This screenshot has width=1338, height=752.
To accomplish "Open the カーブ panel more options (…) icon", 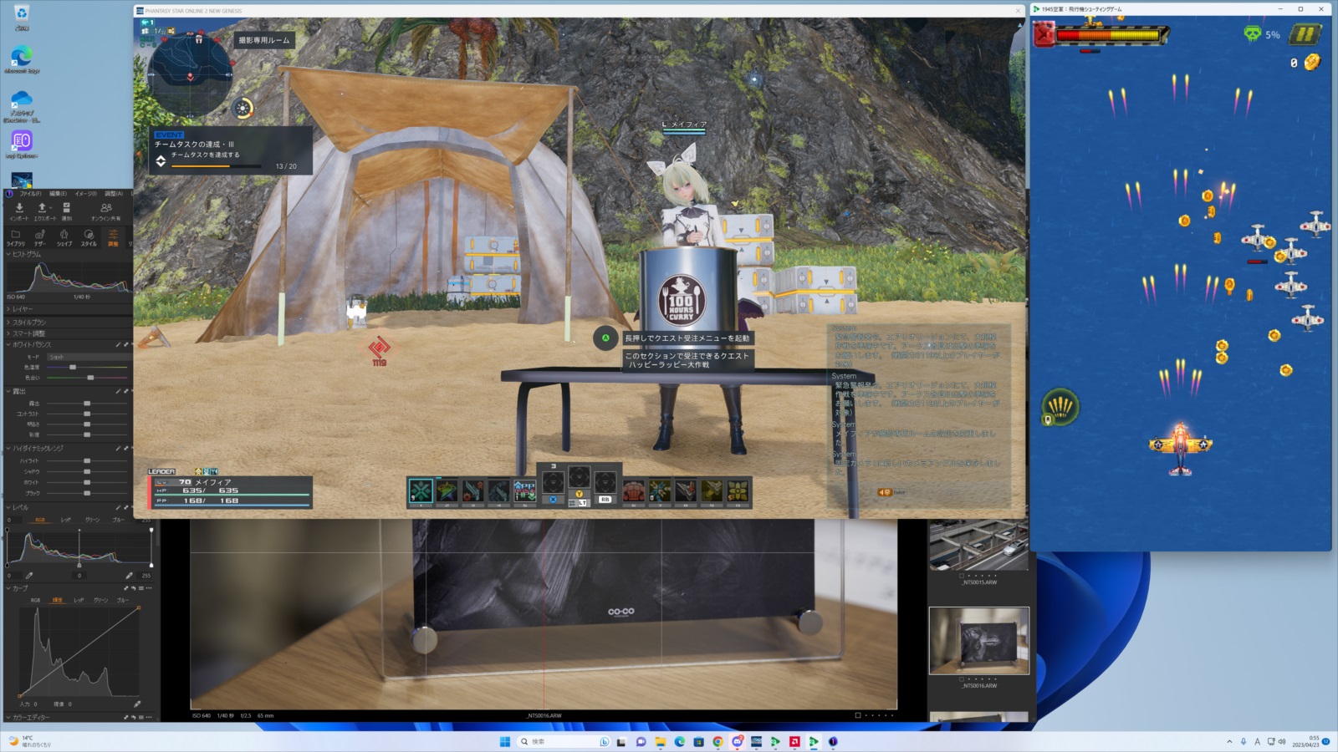I will click(149, 588).
